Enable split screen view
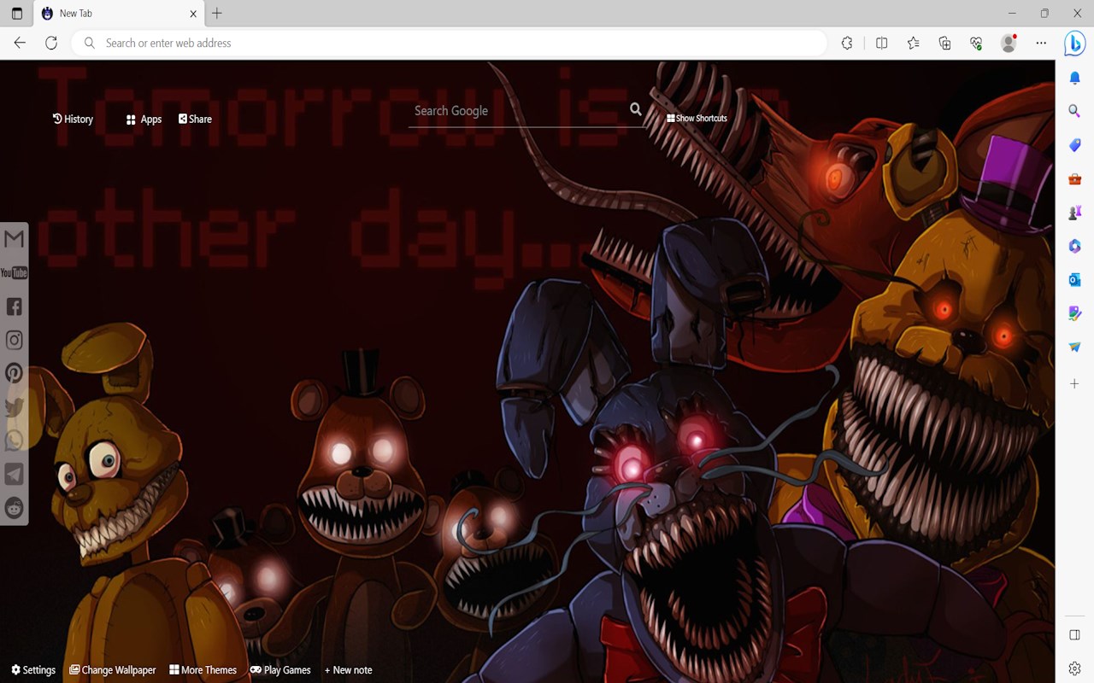Viewport: 1094px width, 683px height. pos(881,43)
